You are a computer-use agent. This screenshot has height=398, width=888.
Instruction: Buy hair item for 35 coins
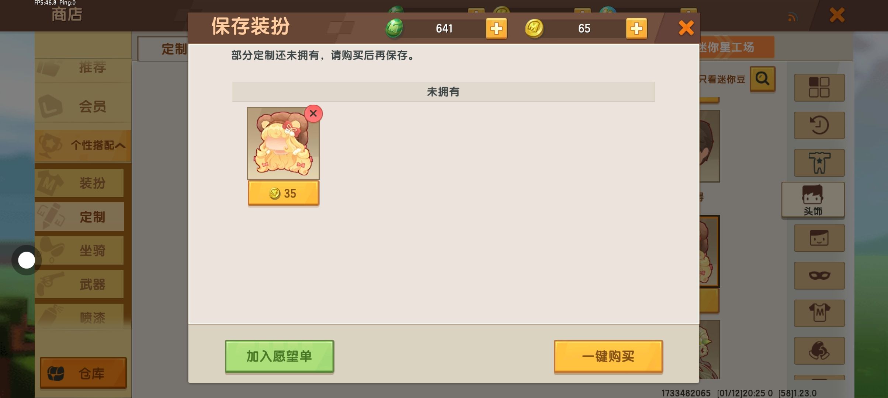[283, 193]
